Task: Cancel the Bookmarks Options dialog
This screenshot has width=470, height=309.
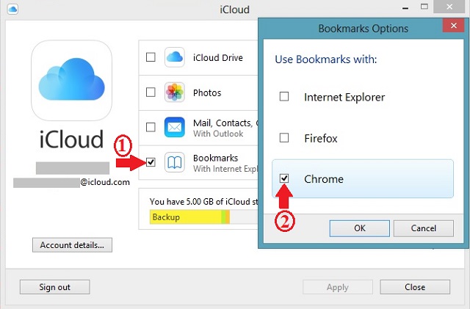Action: pyautogui.click(x=423, y=228)
